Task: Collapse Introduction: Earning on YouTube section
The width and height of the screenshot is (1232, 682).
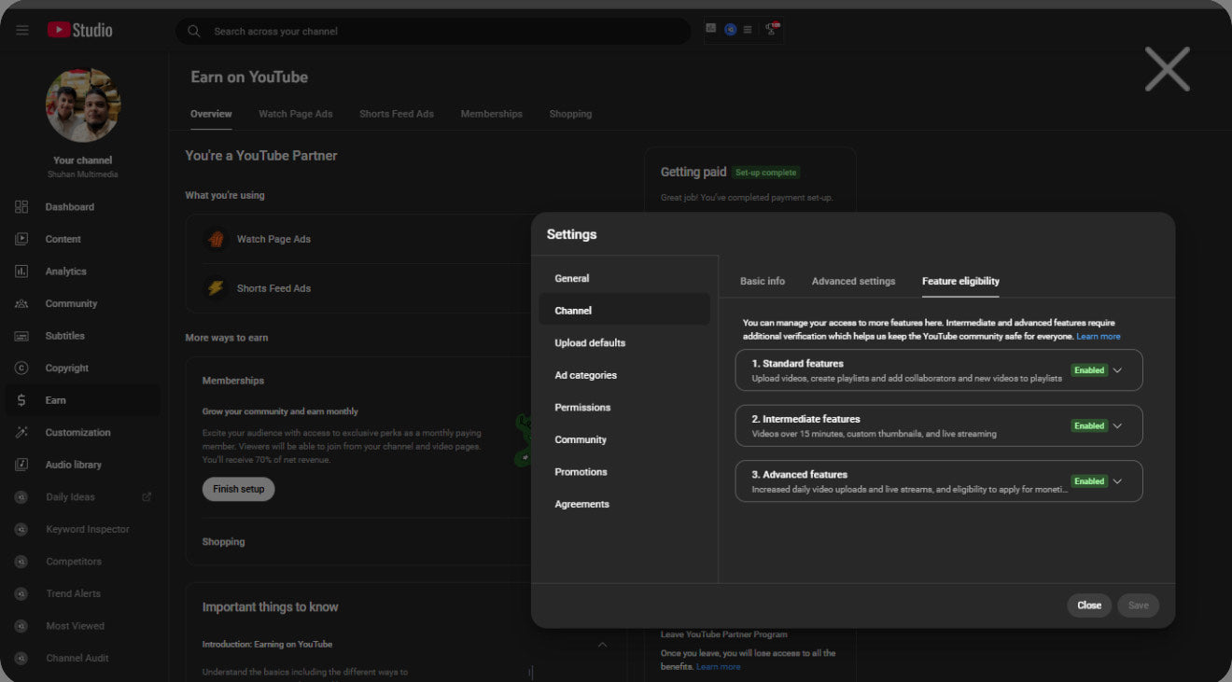Action: (602, 645)
